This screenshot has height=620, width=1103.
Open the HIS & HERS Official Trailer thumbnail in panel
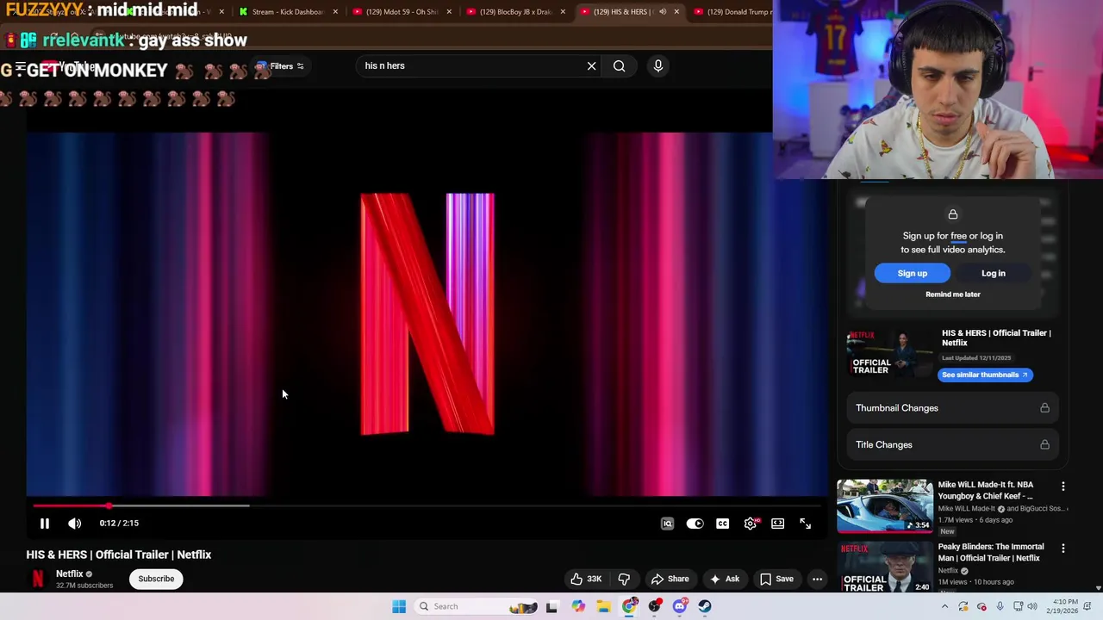[x=888, y=353]
